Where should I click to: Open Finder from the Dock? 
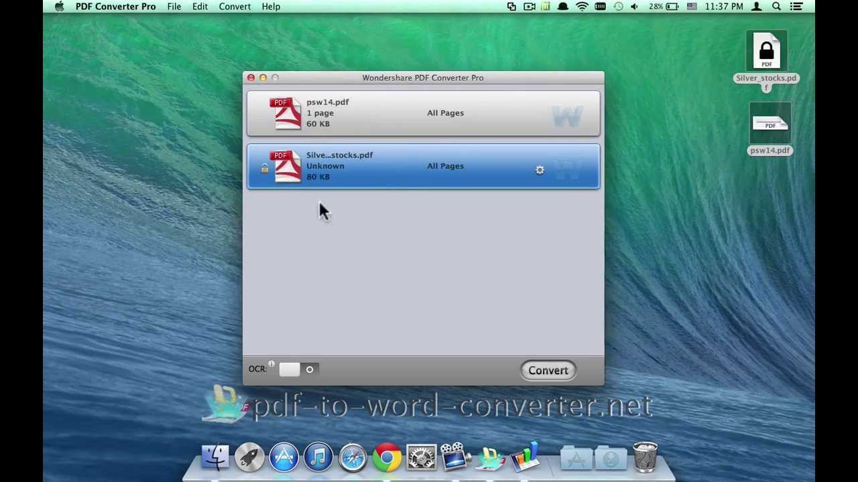215,458
